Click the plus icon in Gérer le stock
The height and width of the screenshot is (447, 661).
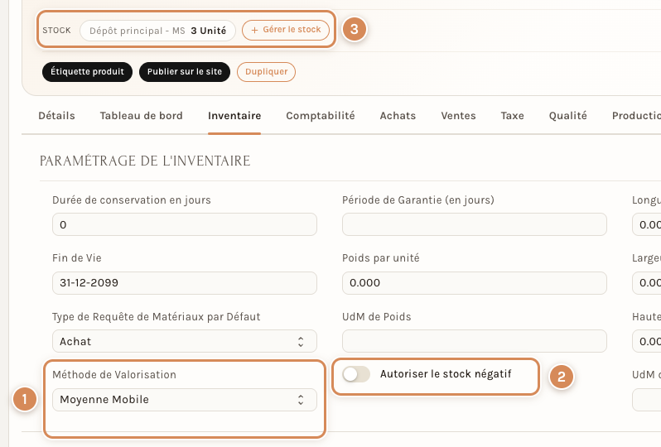click(254, 31)
